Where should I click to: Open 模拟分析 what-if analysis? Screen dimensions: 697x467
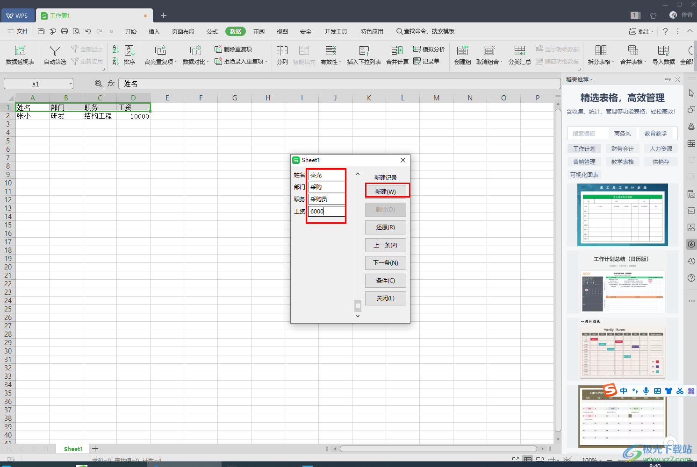429,49
